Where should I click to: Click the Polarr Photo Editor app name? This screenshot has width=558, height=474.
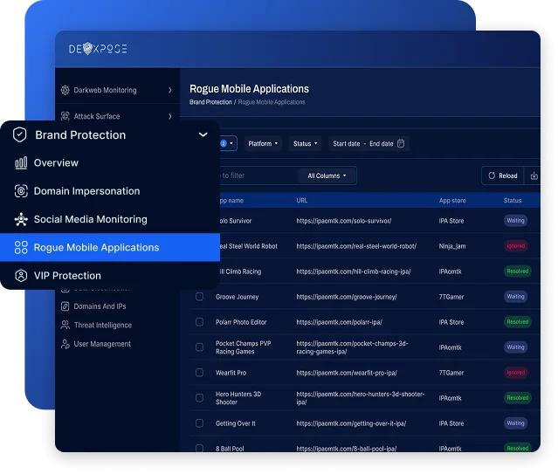[x=241, y=322]
